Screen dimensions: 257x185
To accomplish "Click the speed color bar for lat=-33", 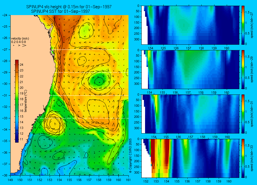I will point(243,158).
